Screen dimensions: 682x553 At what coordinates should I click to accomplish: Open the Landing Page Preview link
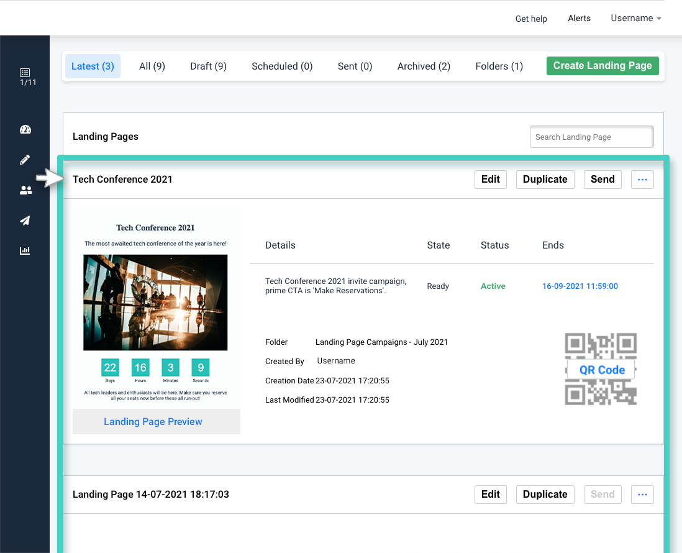(x=153, y=422)
